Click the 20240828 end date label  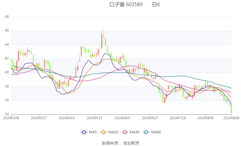click(231, 118)
